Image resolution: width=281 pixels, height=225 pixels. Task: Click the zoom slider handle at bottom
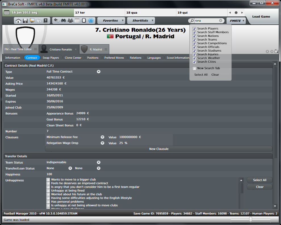(x=251, y=219)
